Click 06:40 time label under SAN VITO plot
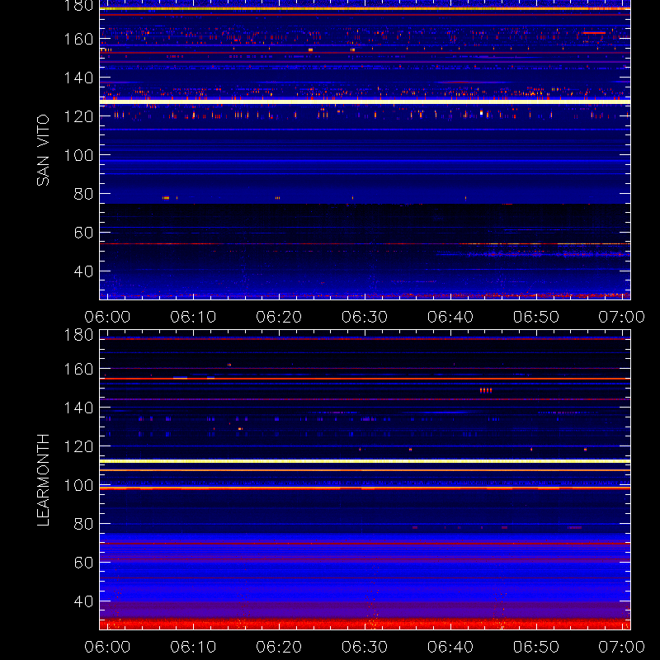Screen dimensions: 660x660 450,317
